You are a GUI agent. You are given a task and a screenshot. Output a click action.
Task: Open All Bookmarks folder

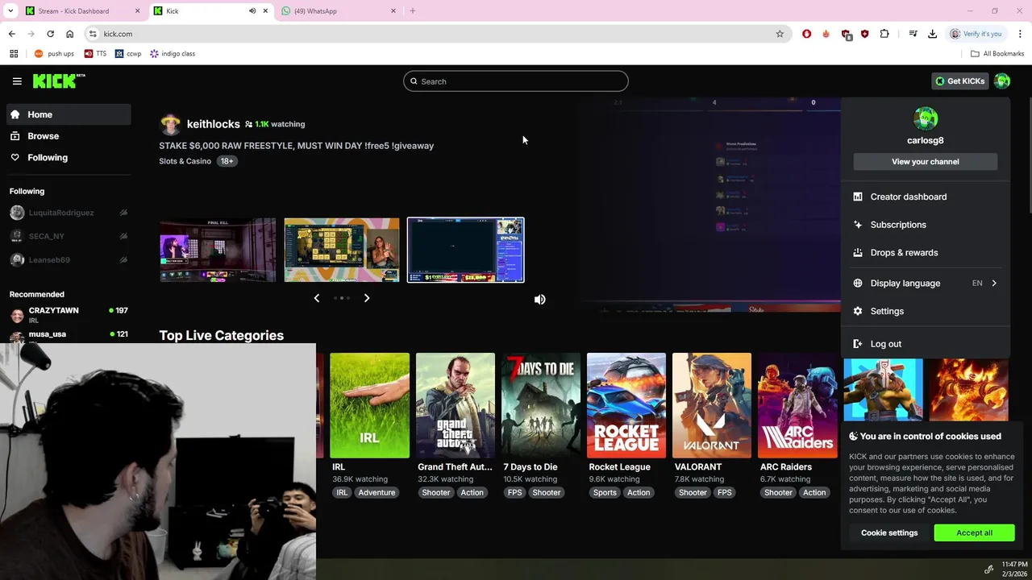(997, 54)
